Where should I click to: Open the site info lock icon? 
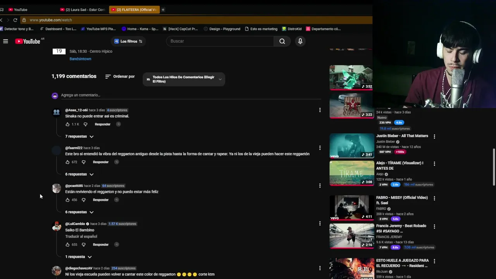click(24, 20)
